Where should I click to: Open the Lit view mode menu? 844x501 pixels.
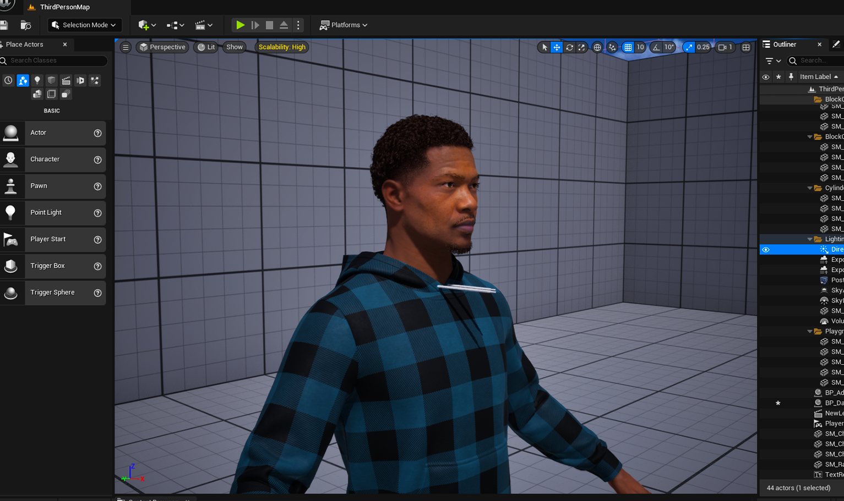click(206, 47)
